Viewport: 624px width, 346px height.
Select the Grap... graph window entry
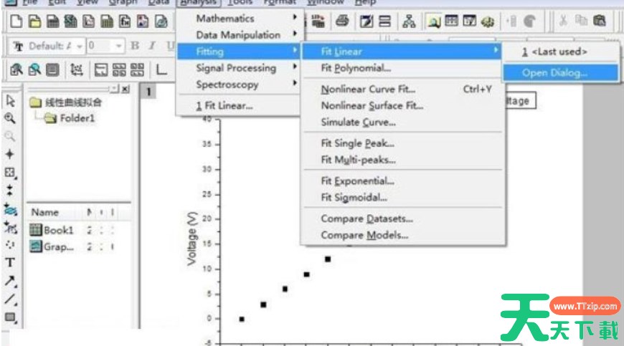[x=52, y=246]
